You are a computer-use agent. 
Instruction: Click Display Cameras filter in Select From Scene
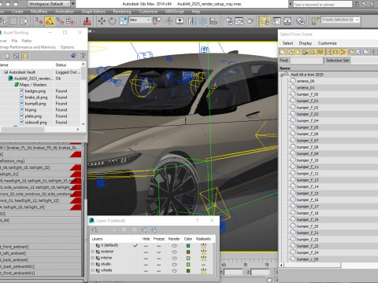306,52
